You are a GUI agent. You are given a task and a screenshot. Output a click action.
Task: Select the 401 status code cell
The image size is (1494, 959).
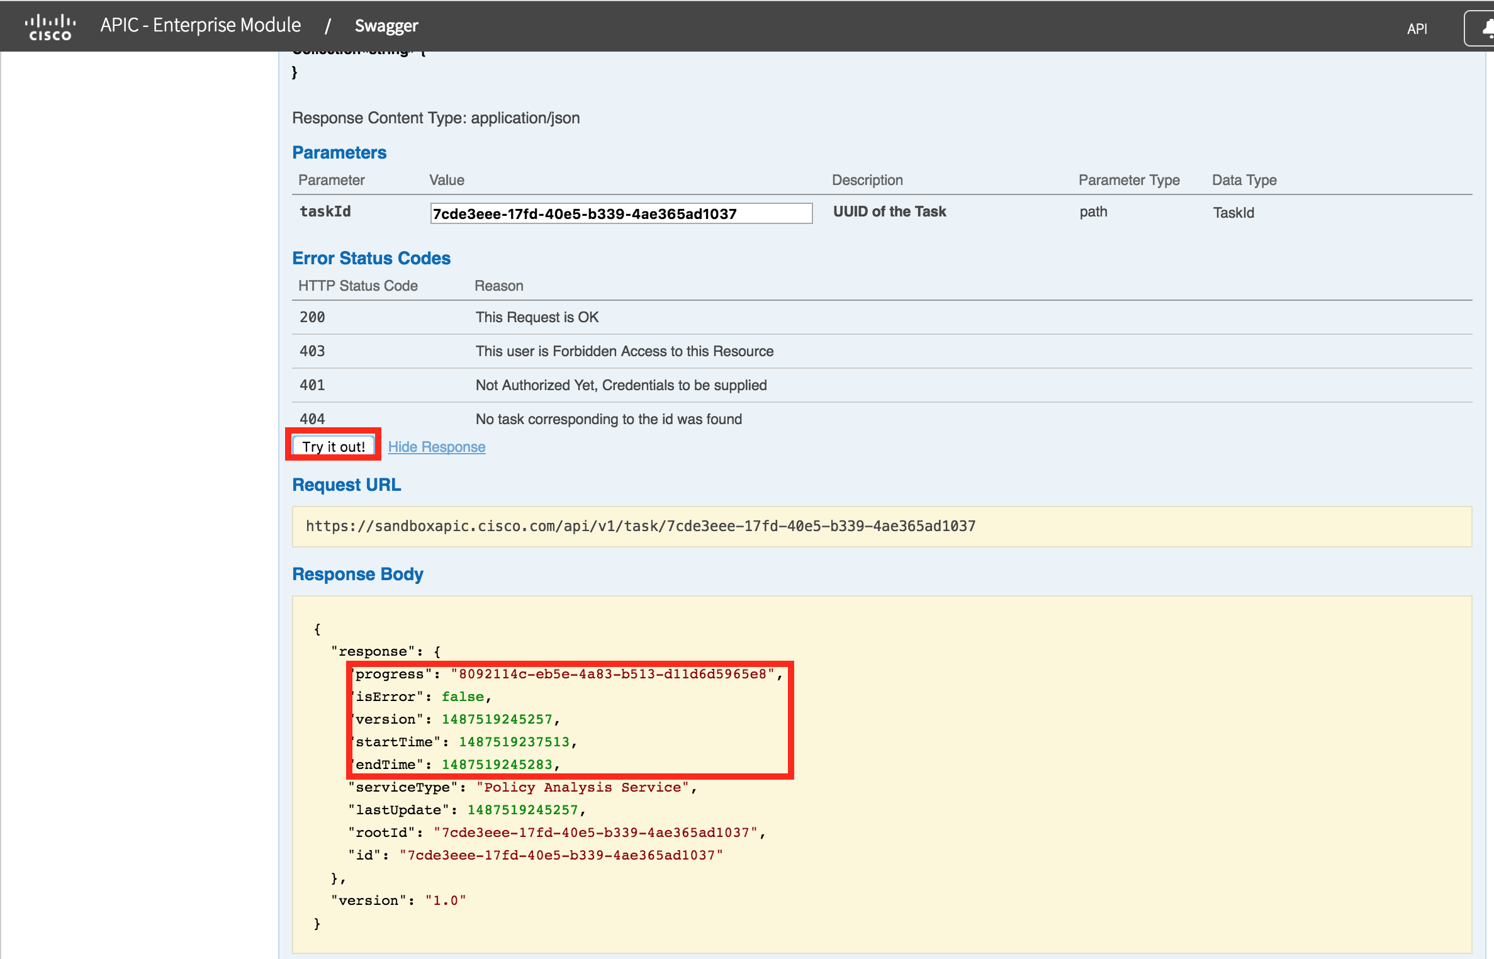click(312, 385)
